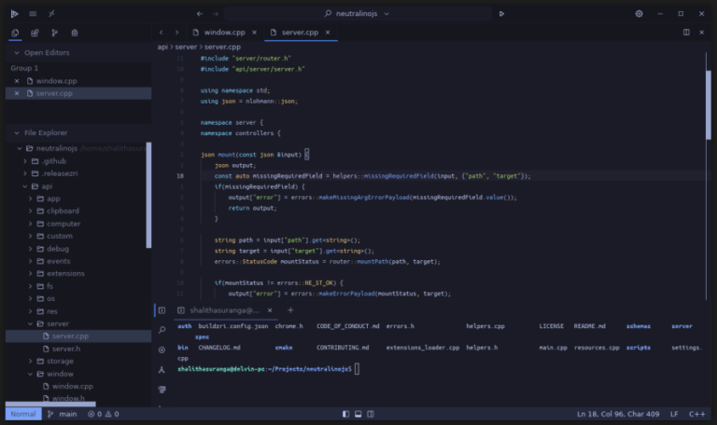
Task: Collapse the Open Editors section
Action: (17, 53)
